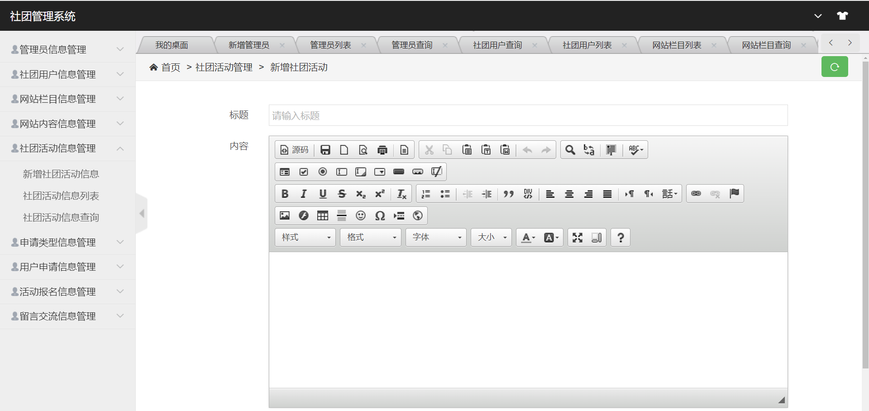
Task: Click the 标题 title input field
Action: (528, 115)
